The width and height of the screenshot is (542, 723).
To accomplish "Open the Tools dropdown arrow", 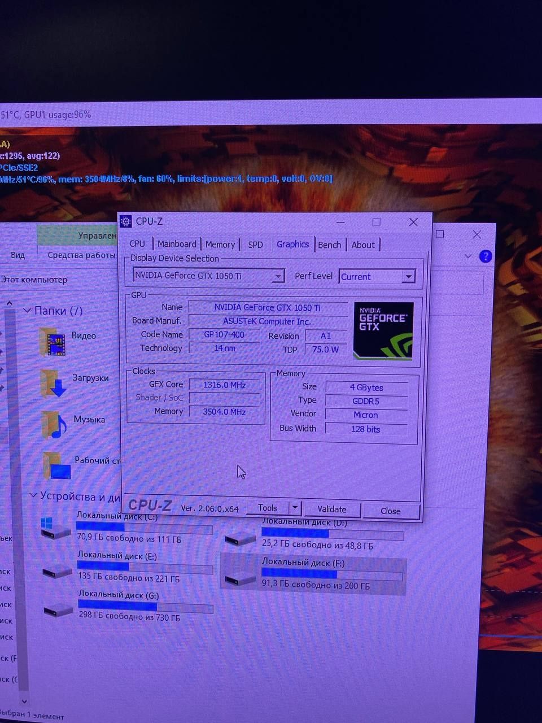I will click(295, 508).
